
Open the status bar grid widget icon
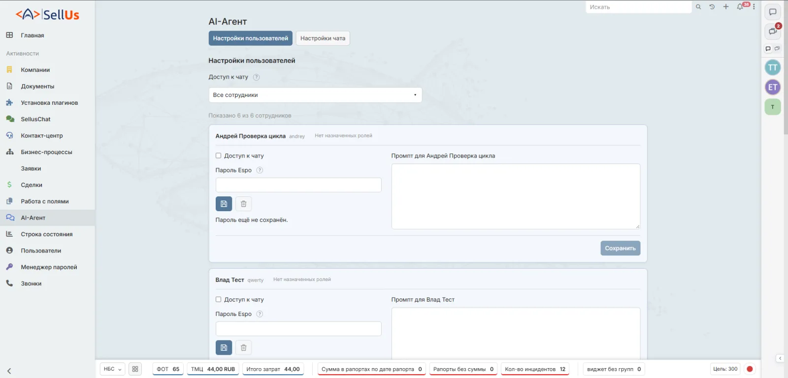point(135,369)
